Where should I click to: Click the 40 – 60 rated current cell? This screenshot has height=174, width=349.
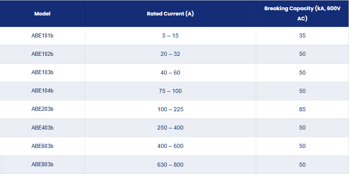pyautogui.click(x=170, y=73)
